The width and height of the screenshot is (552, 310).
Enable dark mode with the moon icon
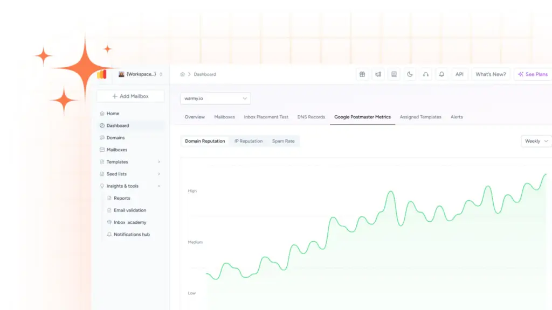[410, 74]
